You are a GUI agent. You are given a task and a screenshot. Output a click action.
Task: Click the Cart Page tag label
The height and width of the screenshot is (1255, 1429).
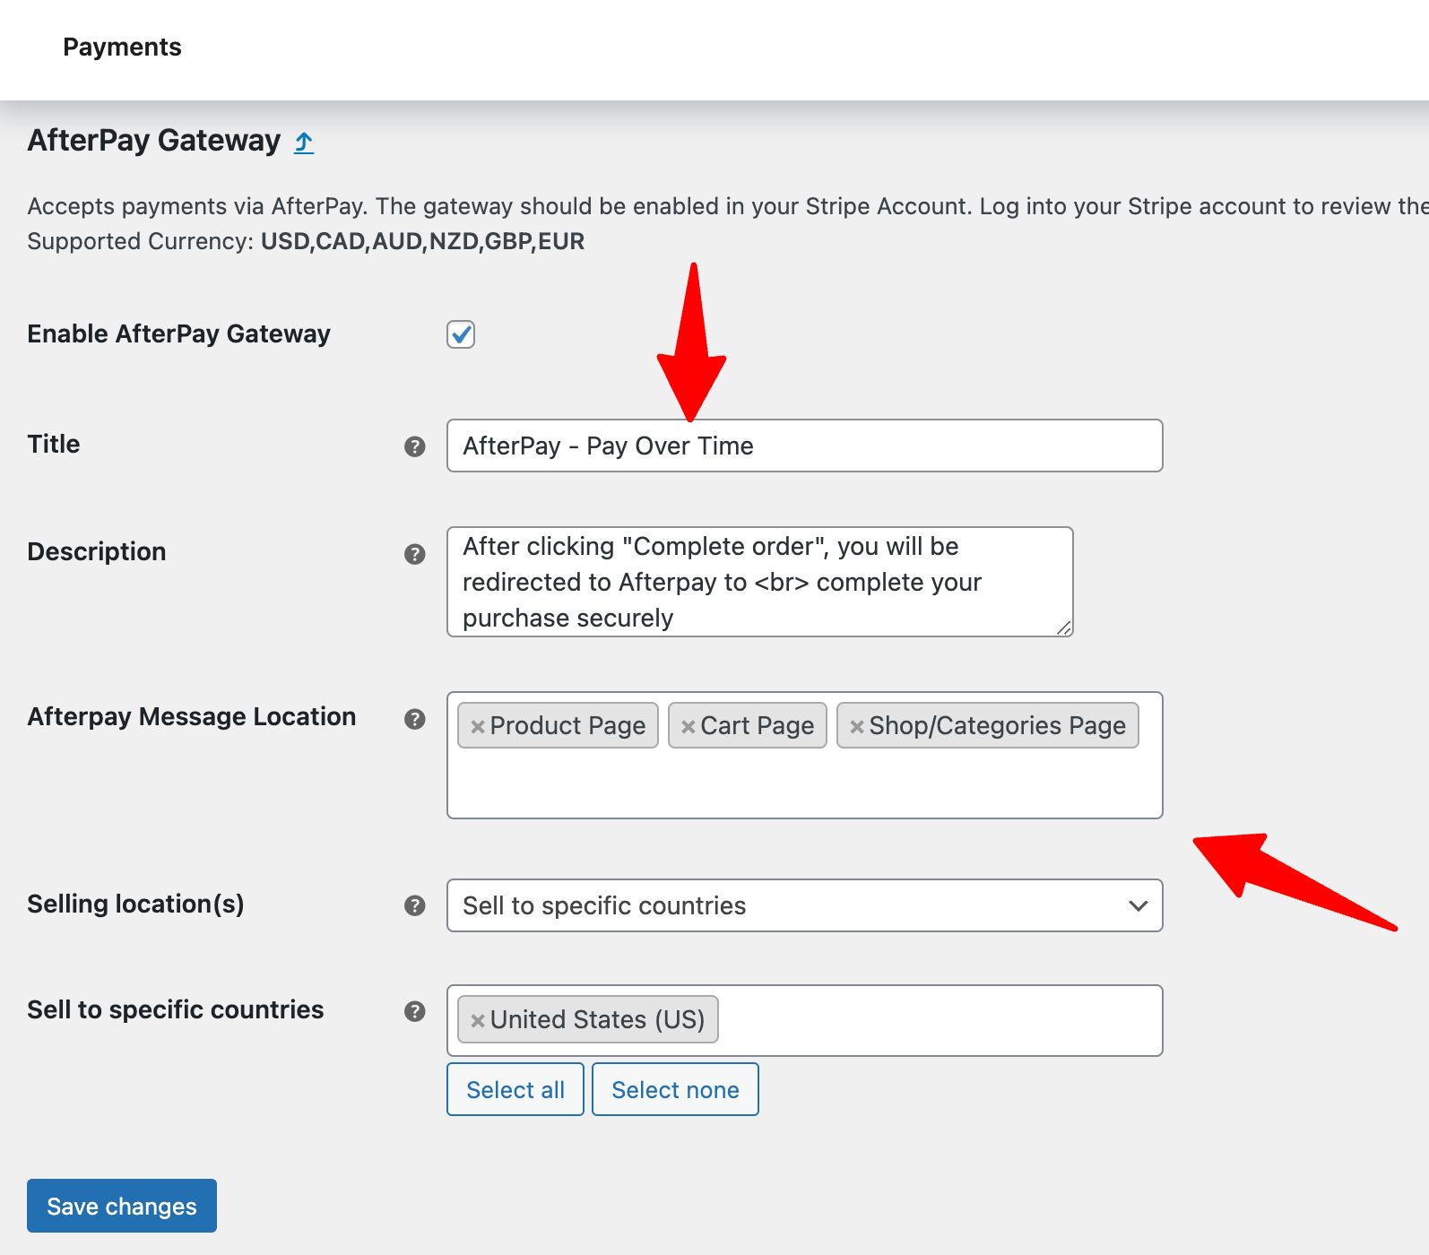click(758, 726)
